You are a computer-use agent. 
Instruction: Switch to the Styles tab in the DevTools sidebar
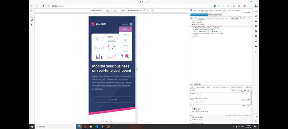193,87
